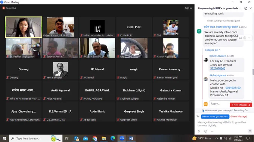254x142 pixels.
Task: Select Gajendra Kumar participant tile
Action: click(171, 90)
